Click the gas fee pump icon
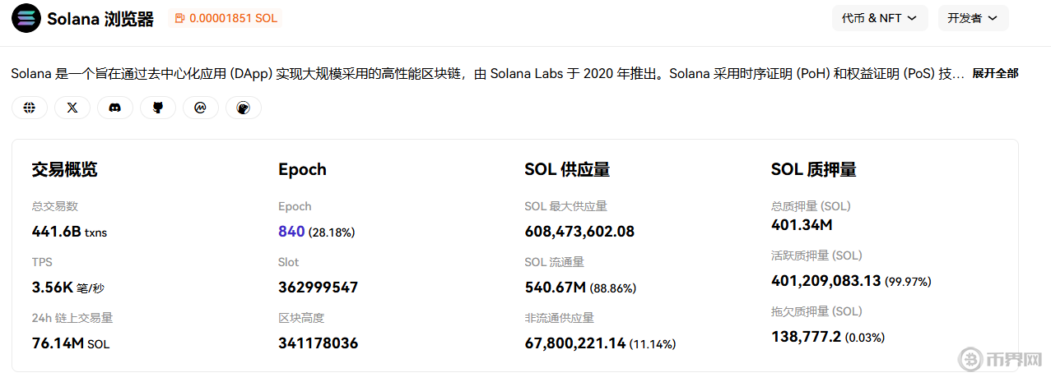The height and width of the screenshot is (382, 1051). pyautogui.click(x=179, y=18)
